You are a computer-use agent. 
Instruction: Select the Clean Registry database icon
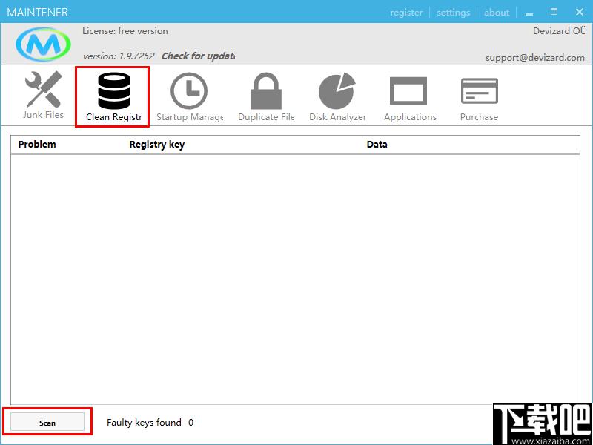[x=114, y=90]
